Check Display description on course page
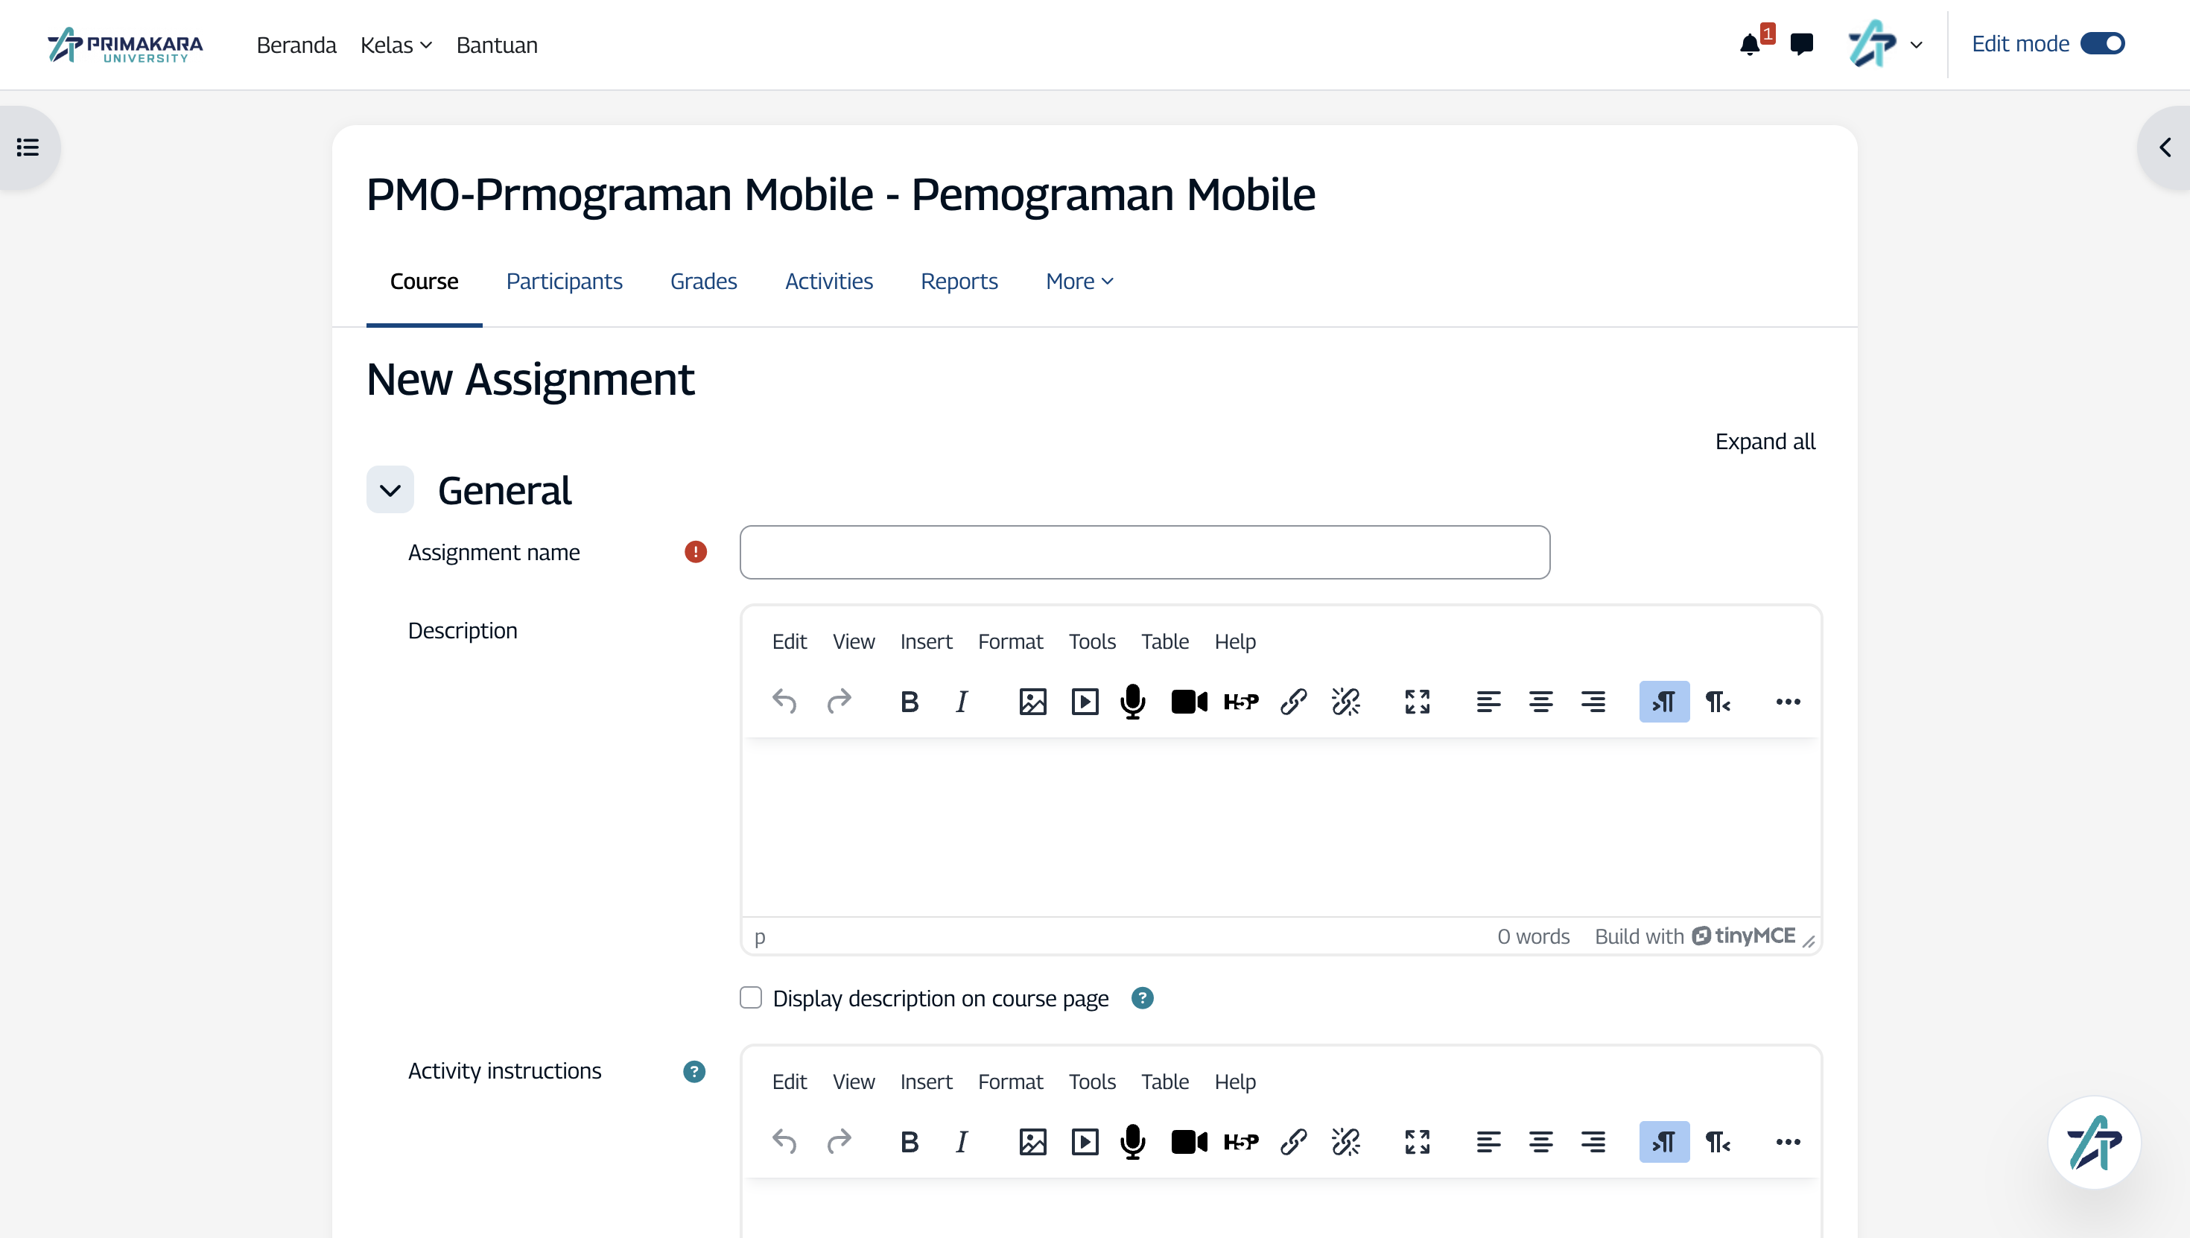 coord(751,997)
